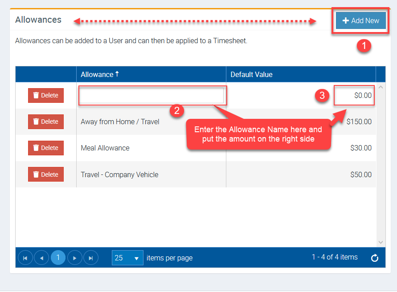Click the $0.00 default value cell
This screenshot has height=292, width=397.
tap(354, 95)
